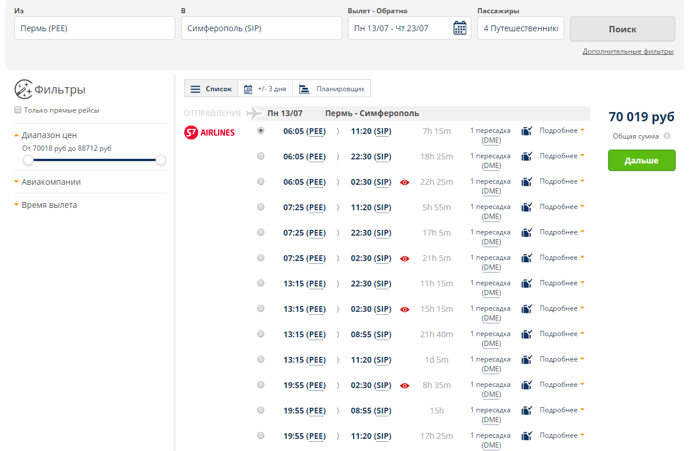Click baggage icon for 06:05–11:20 flight

[527, 131]
